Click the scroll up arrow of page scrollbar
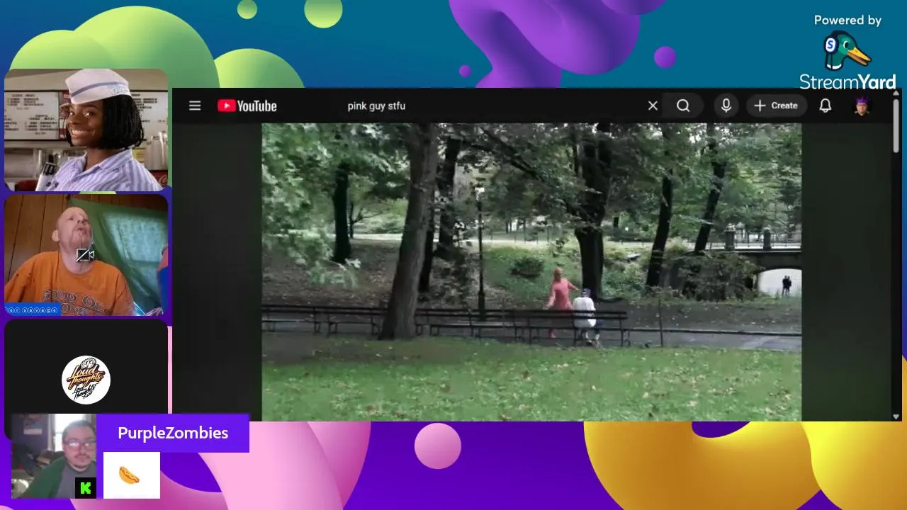 [896, 93]
